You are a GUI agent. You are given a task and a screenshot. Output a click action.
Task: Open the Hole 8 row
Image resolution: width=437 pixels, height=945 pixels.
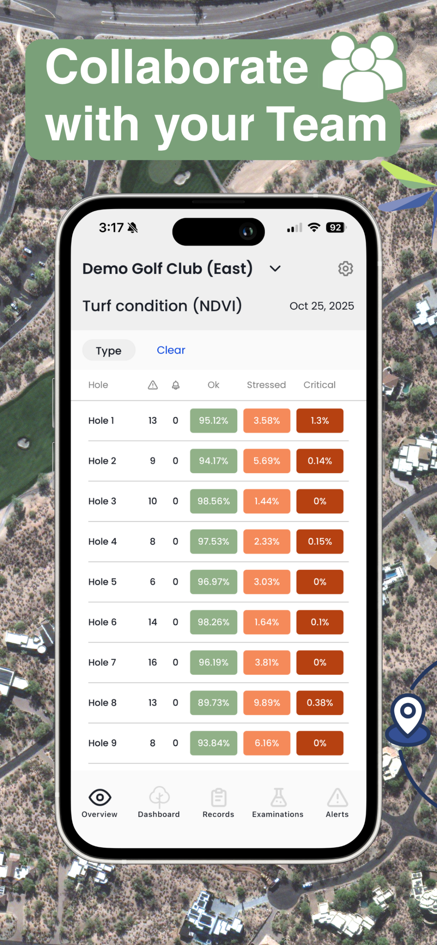(218, 703)
